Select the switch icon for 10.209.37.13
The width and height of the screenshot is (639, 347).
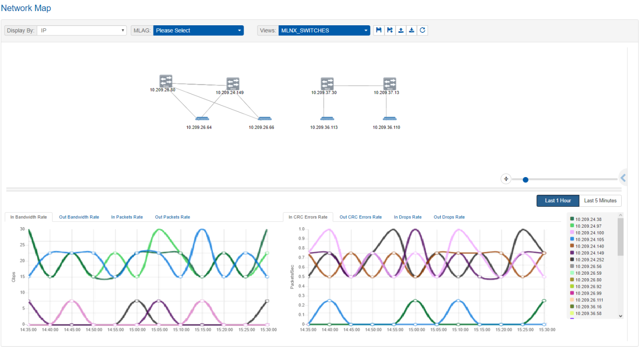[x=390, y=84]
